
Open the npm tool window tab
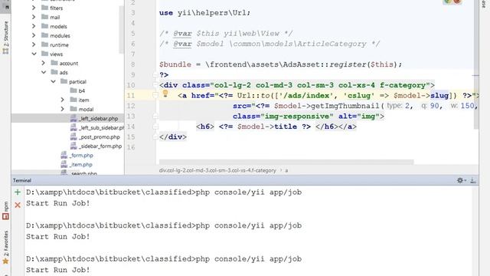point(5,210)
